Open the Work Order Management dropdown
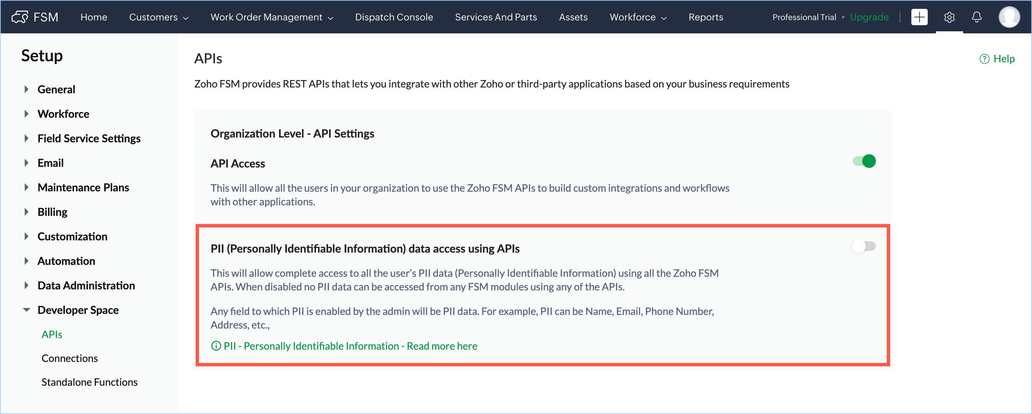The height and width of the screenshot is (414, 1032). (272, 17)
